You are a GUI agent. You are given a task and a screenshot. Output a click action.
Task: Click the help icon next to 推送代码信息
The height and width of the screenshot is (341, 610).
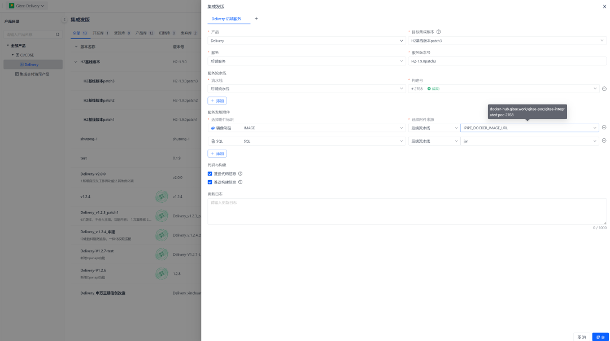pos(240,174)
